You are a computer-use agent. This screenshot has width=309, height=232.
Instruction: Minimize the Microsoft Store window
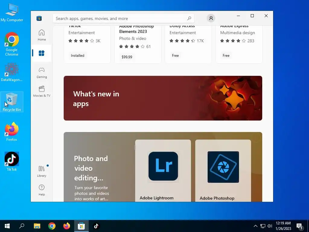tap(238, 16)
